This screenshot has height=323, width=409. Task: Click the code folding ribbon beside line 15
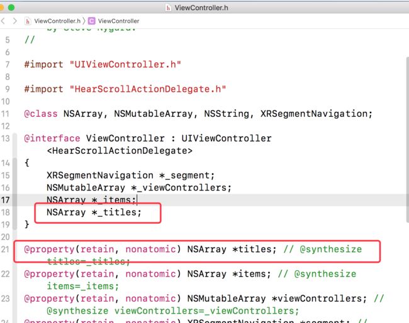[15, 175]
